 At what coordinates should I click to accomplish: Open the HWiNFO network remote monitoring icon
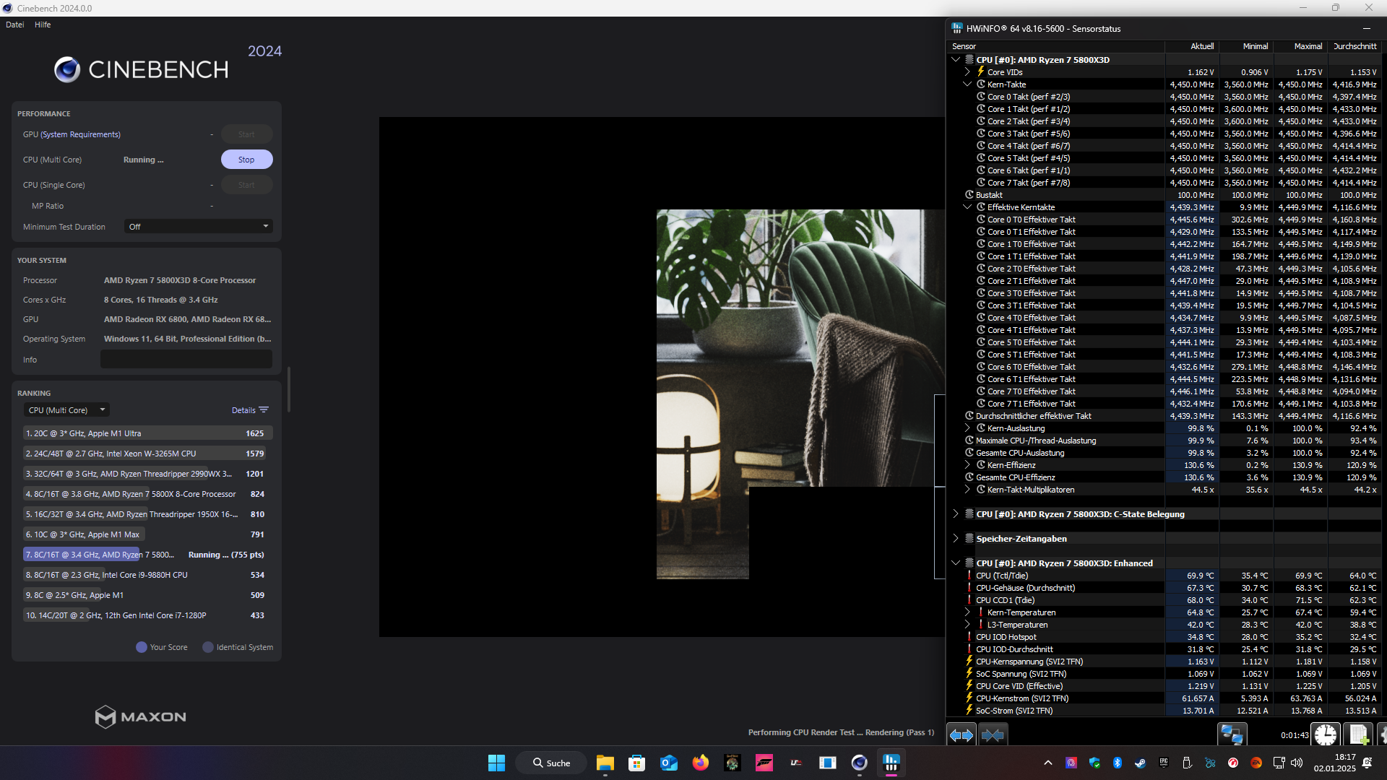[x=1232, y=735]
